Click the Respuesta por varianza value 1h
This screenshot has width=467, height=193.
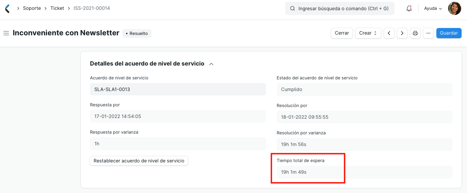point(178,143)
